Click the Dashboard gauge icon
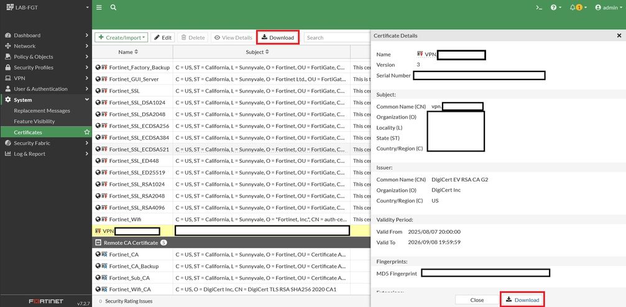The width and height of the screenshot is (626, 307). pos(7,35)
